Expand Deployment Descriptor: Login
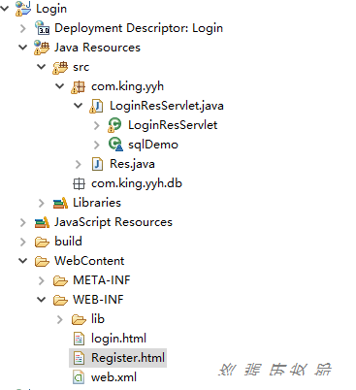Image resolution: width=356 pixels, height=390 pixels. tap(23, 28)
